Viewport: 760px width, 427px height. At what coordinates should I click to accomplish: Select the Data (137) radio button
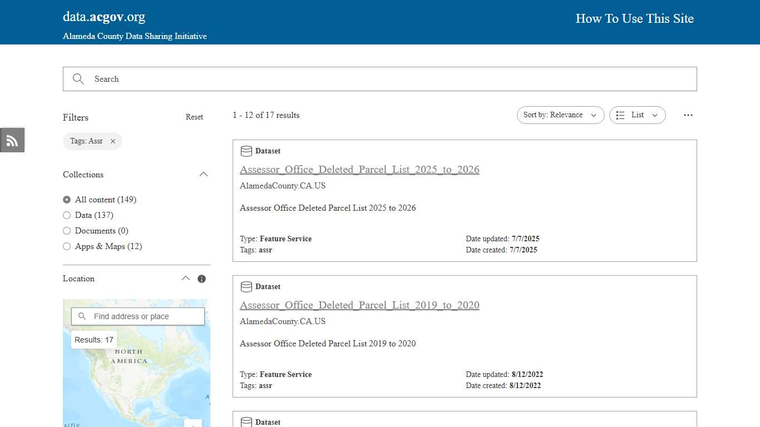tap(67, 215)
